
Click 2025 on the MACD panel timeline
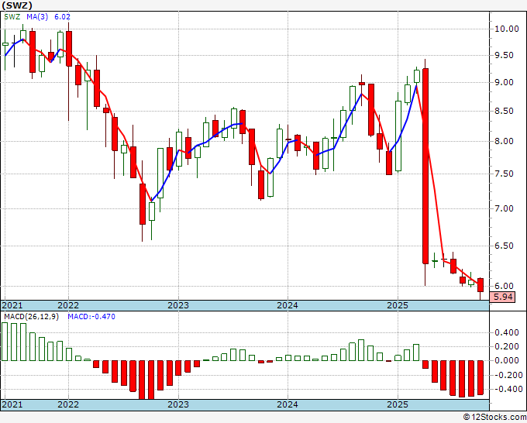coord(398,404)
